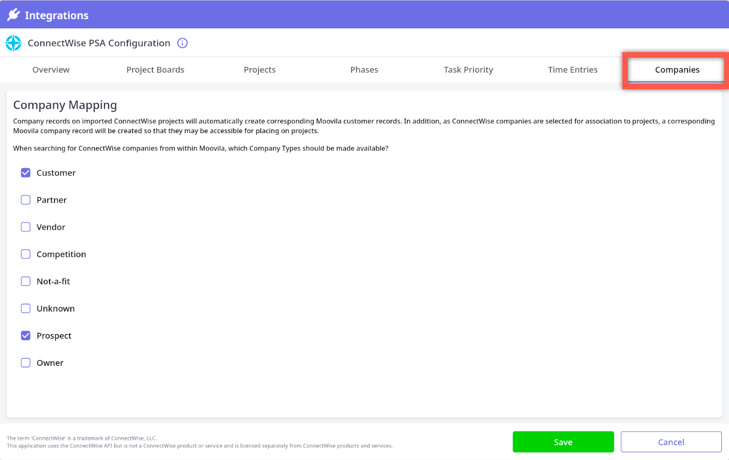This screenshot has width=729, height=460.
Task: Click the ConnectWise compass logo icon
Action: click(14, 43)
